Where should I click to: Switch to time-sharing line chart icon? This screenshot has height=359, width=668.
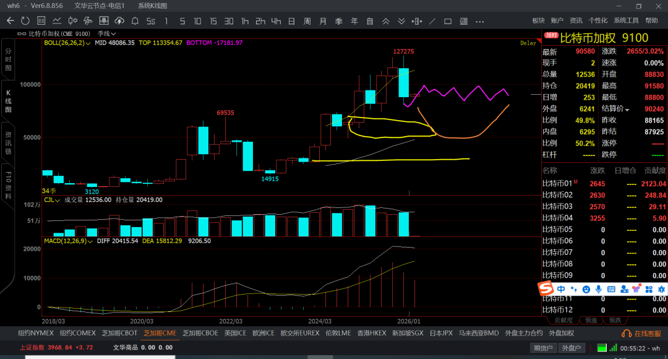click(x=57, y=21)
